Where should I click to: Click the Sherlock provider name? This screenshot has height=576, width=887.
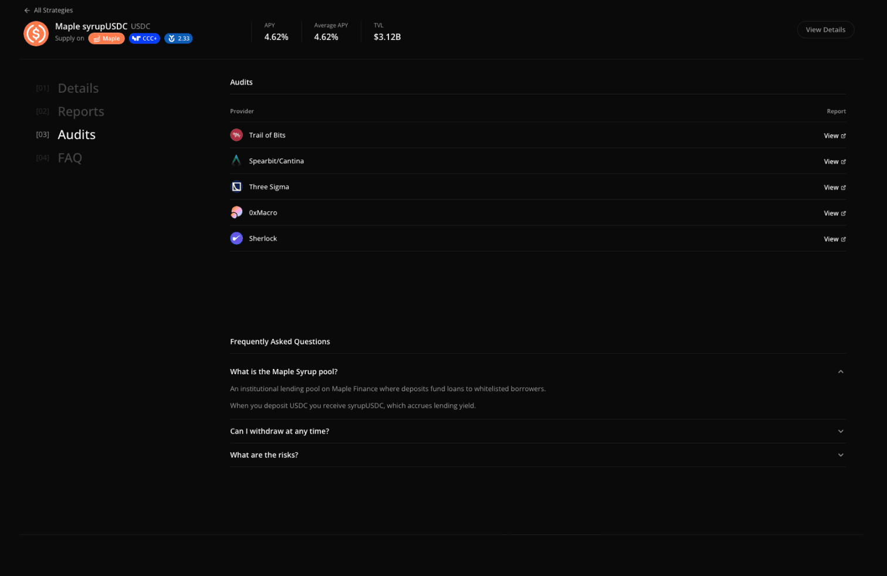coord(263,239)
